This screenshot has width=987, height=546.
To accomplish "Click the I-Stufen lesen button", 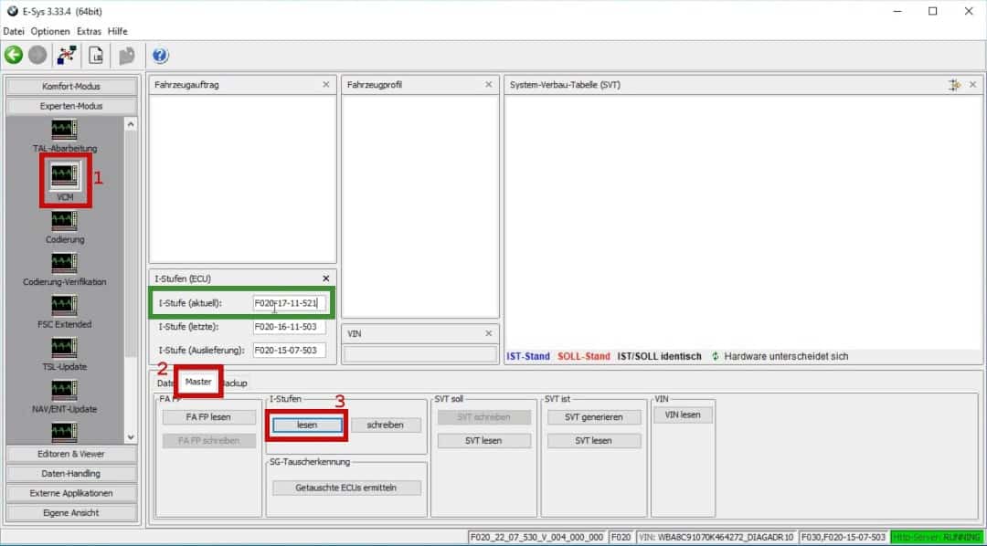I will tap(307, 425).
